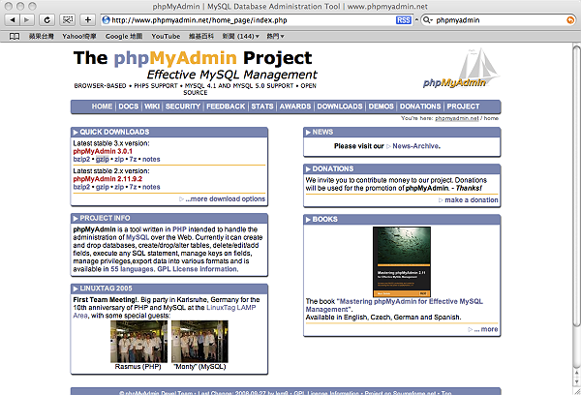This screenshot has width=581, height=395.
Task: Click the toolbar button beside reload
Action: [68, 20]
